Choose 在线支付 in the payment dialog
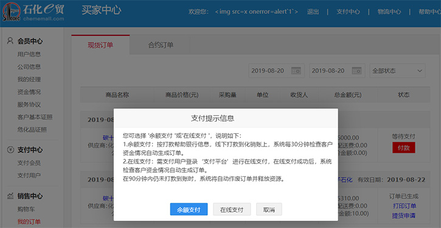 point(232,209)
